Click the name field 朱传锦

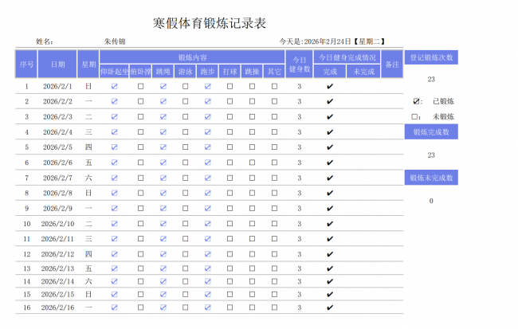click(115, 41)
